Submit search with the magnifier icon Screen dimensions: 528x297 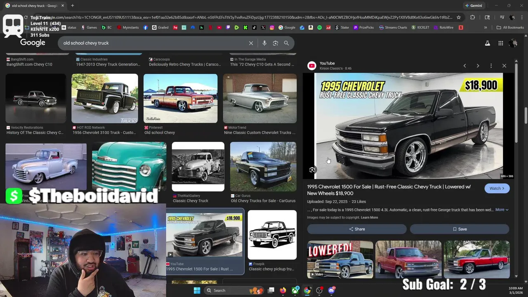[286, 43]
